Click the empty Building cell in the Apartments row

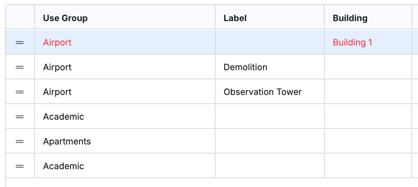pyautogui.click(x=368, y=141)
